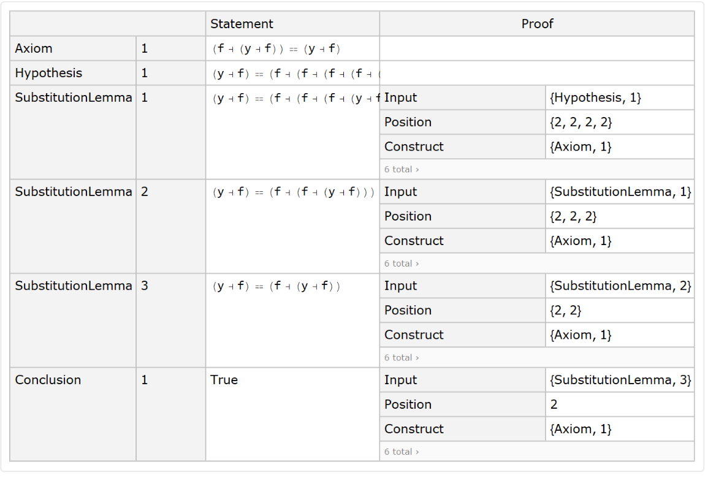Viewport: 705px width, 489px height.
Task: Click the Conclusion row label
Action: (48, 380)
